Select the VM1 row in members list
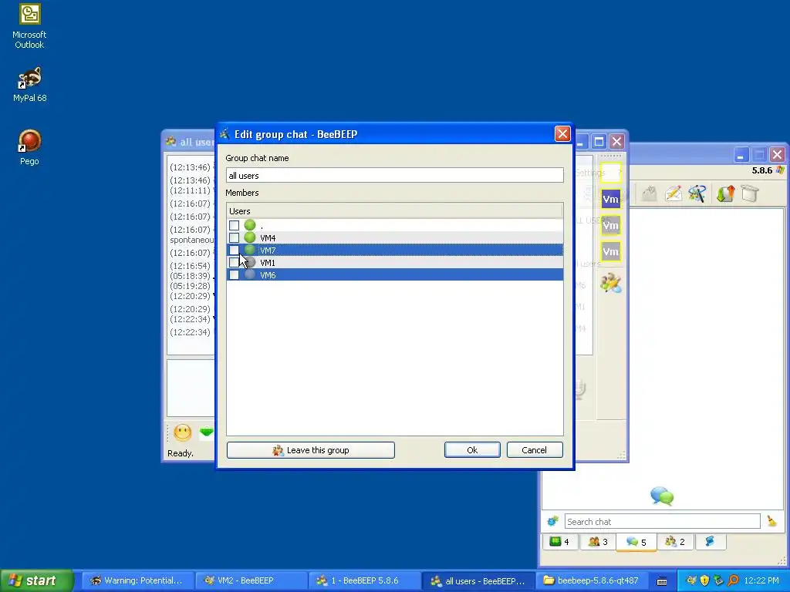This screenshot has width=790, height=592. (394, 262)
